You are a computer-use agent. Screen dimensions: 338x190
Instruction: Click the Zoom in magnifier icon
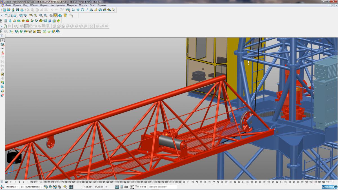click(35, 15)
